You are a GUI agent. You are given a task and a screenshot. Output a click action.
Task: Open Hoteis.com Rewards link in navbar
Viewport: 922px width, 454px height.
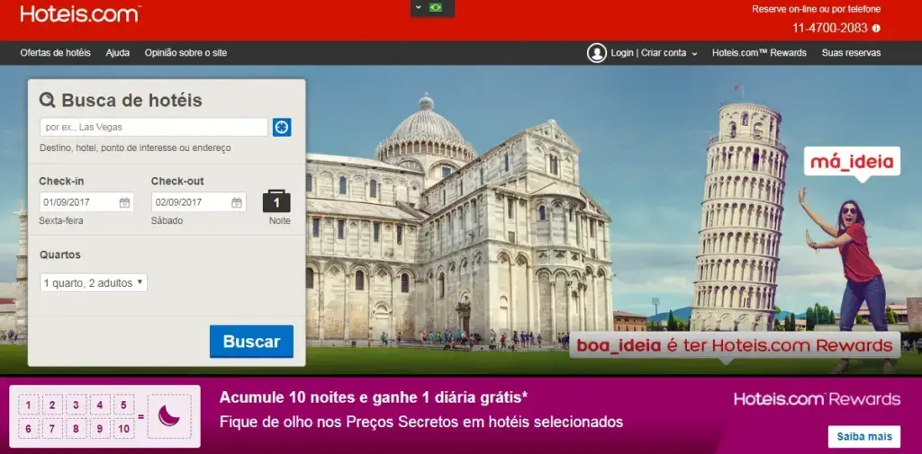click(x=759, y=53)
